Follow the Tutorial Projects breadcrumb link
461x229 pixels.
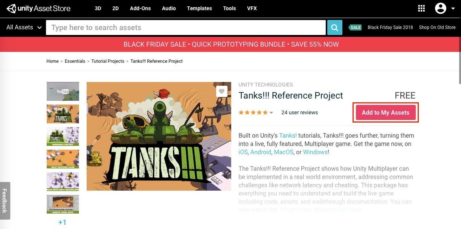(x=108, y=61)
